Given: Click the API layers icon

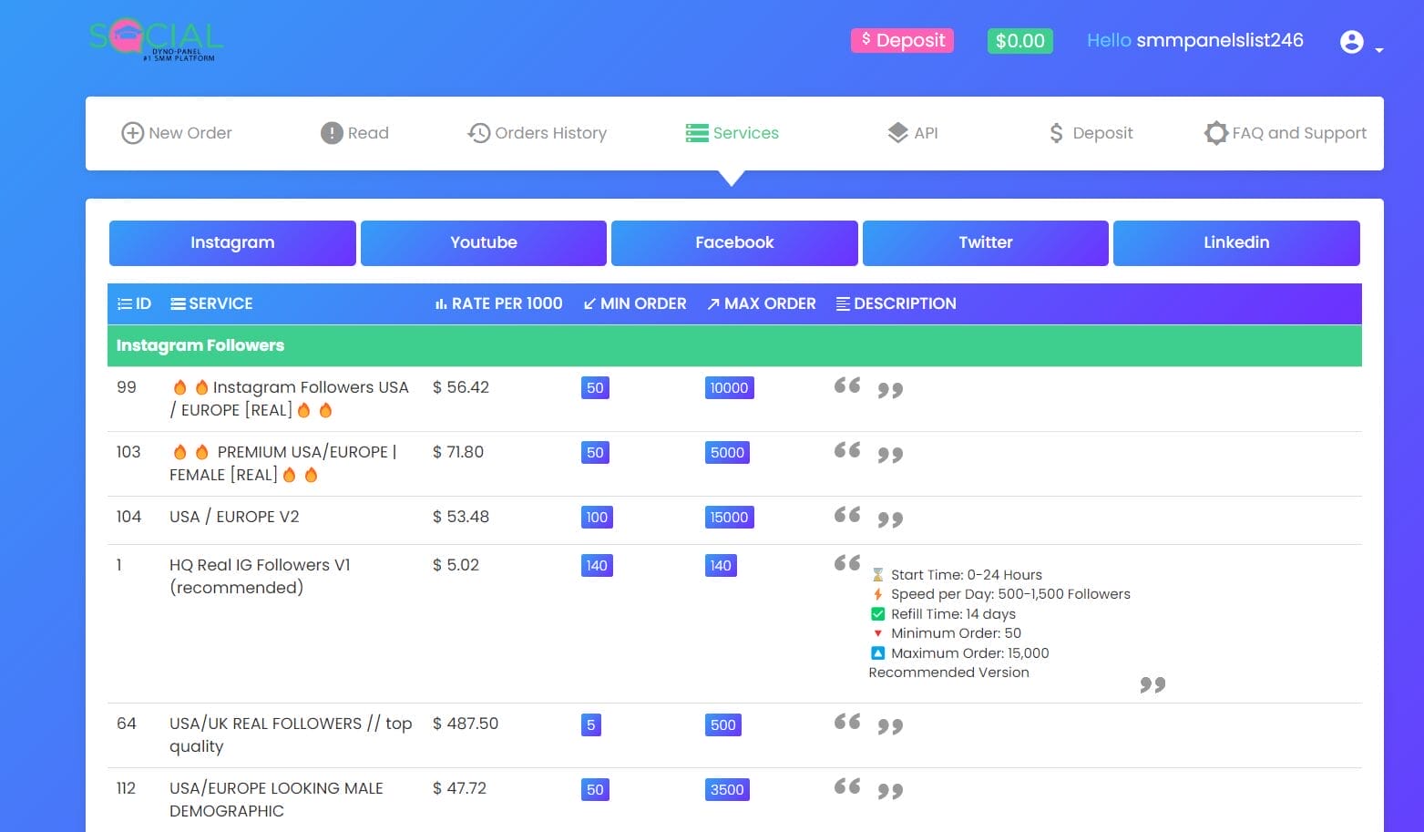Looking at the screenshot, I should [897, 133].
